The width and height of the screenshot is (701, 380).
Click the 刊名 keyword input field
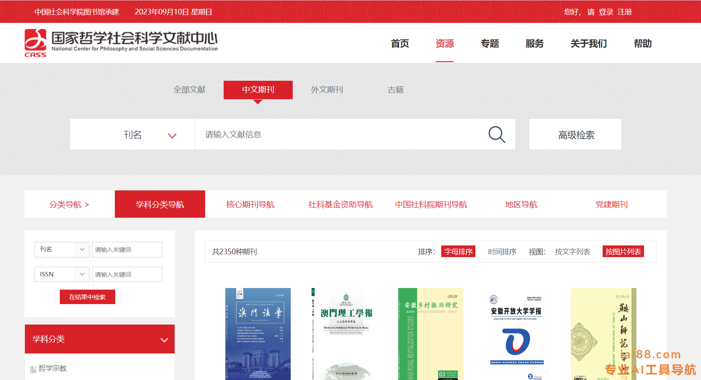tap(127, 249)
